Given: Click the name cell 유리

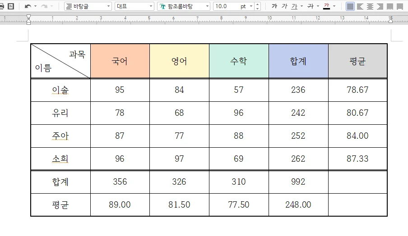Looking at the screenshot, I should tap(60, 113).
